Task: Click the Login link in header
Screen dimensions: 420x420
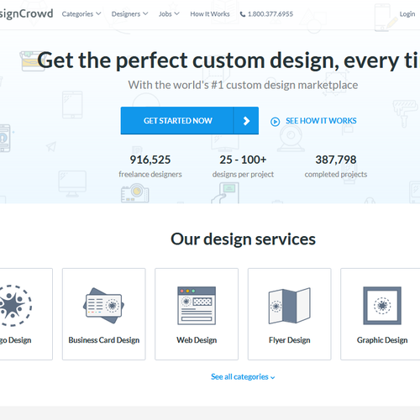Action: (x=407, y=13)
